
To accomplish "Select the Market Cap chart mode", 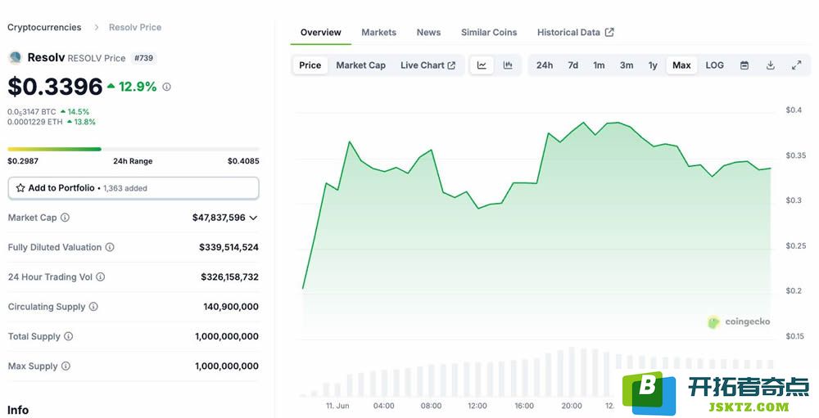I will 361,65.
